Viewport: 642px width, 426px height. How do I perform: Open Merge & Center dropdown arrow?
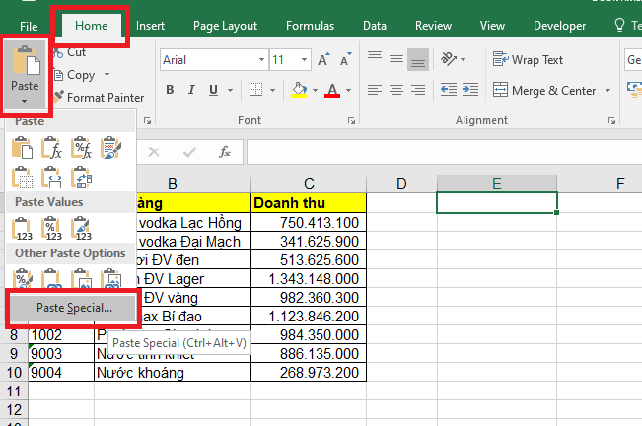tap(607, 91)
